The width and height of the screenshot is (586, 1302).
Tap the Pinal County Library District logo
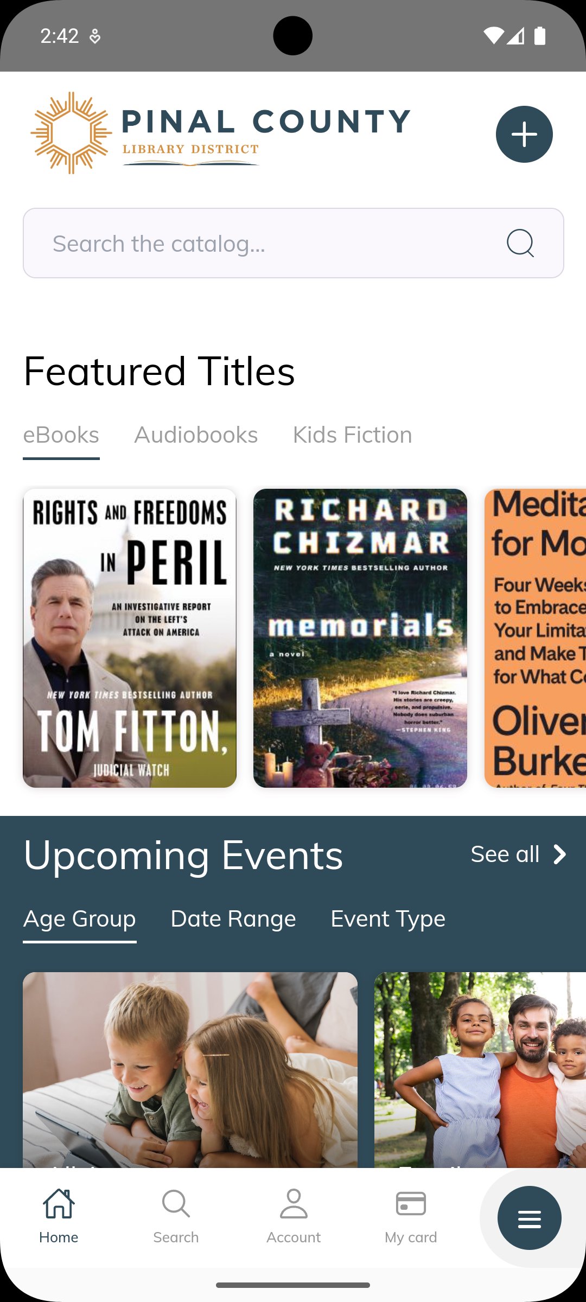point(220,133)
